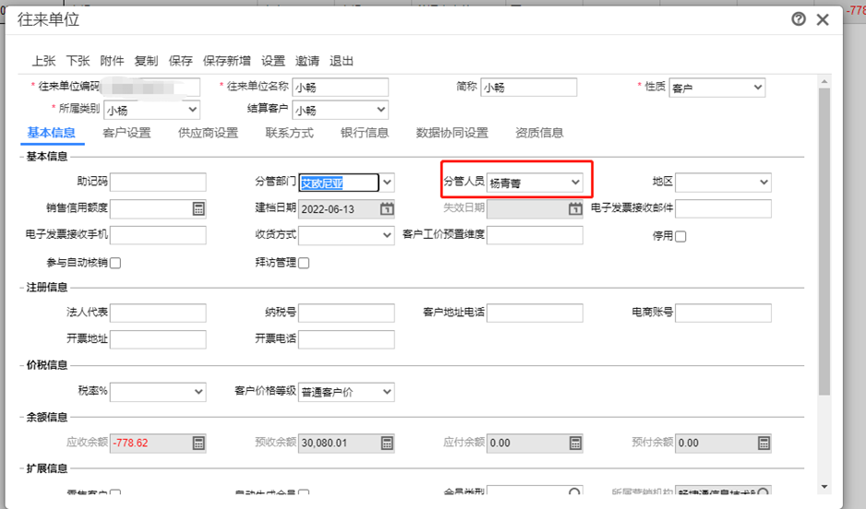Viewport: 866px width, 509px height.
Task: Switch to 供应商设置 tab
Action: pyautogui.click(x=209, y=133)
